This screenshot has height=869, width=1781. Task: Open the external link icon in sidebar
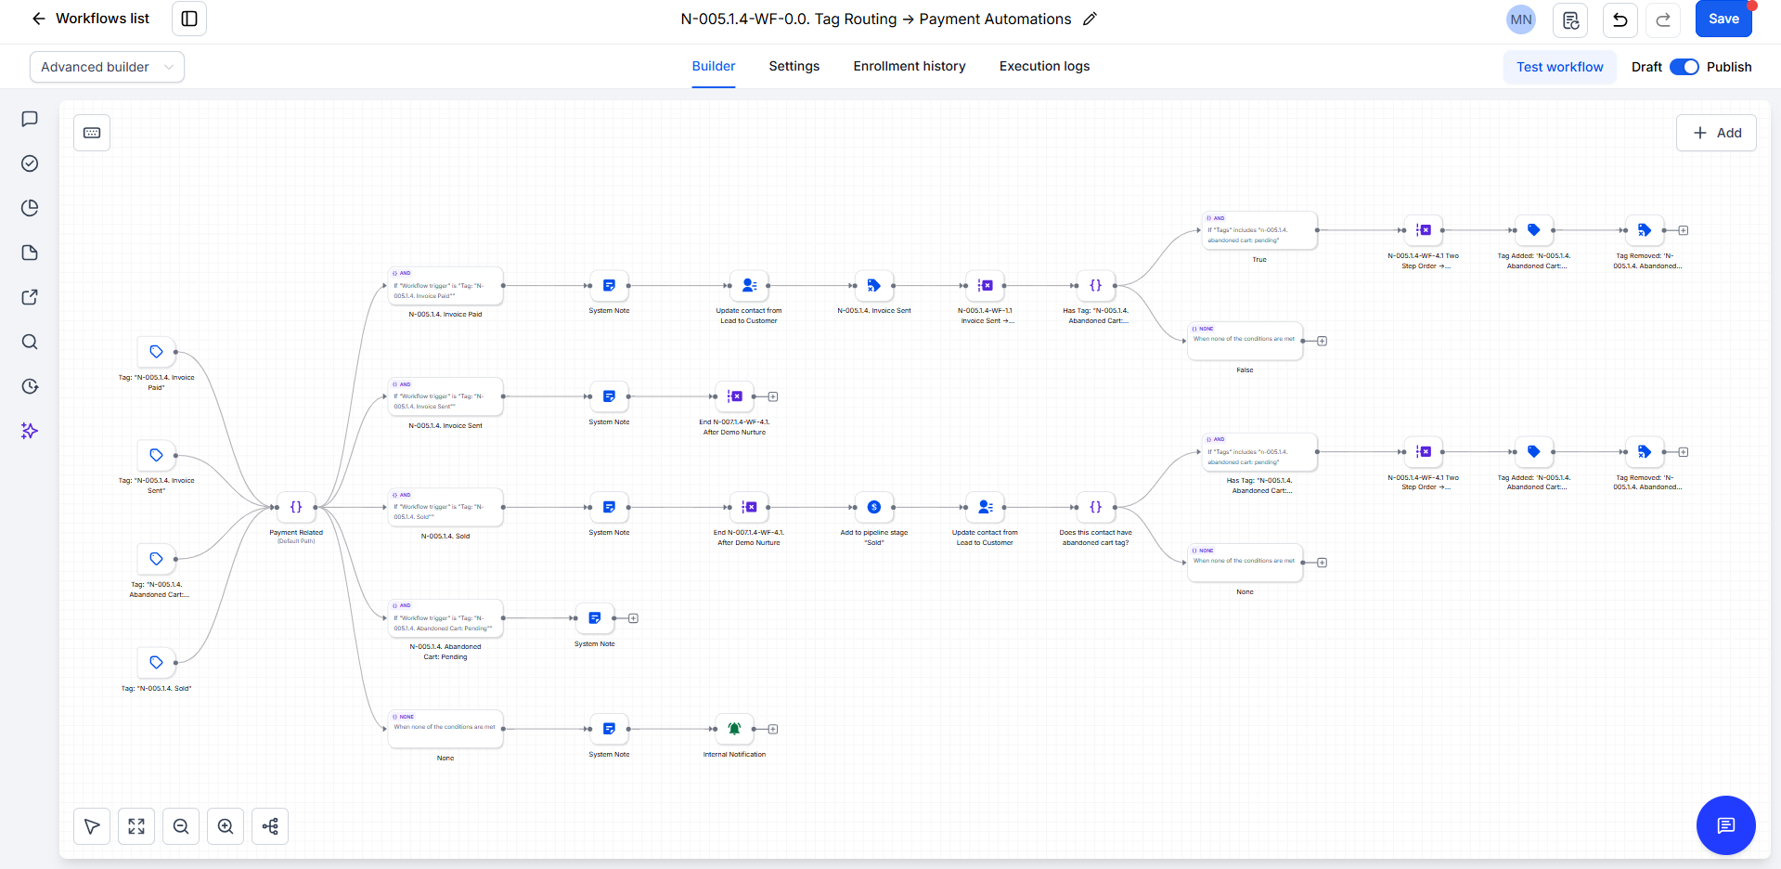[30, 297]
